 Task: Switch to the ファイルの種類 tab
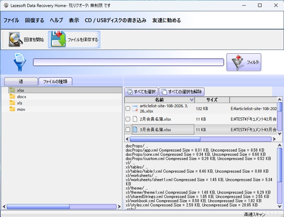point(55,82)
